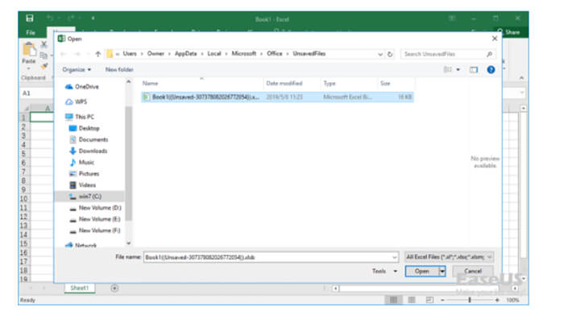Select This PC in navigation pane
The height and width of the screenshot is (324, 564).
[80, 117]
